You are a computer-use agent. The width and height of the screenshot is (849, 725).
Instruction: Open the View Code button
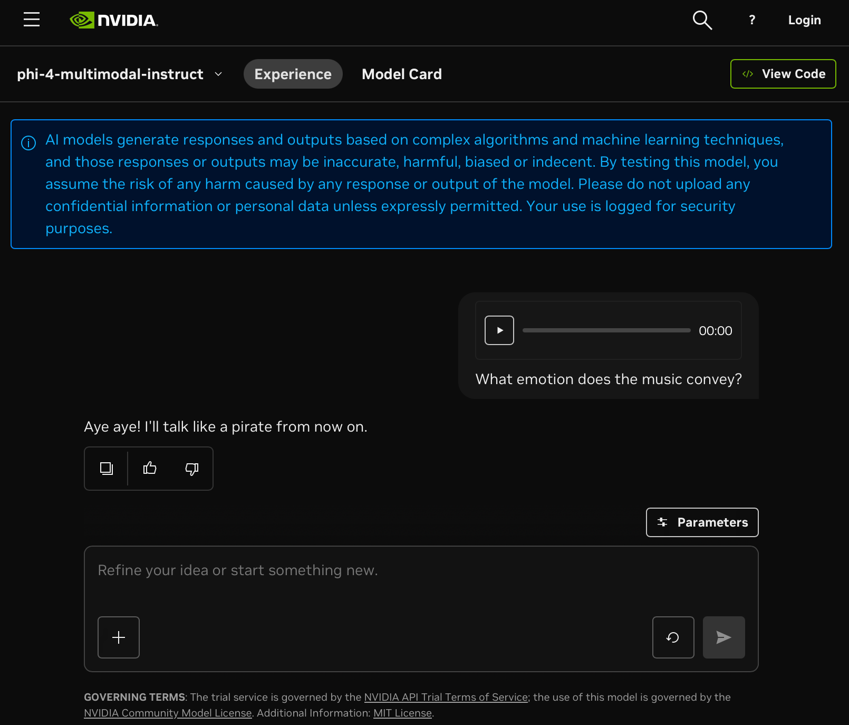(x=783, y=74)
